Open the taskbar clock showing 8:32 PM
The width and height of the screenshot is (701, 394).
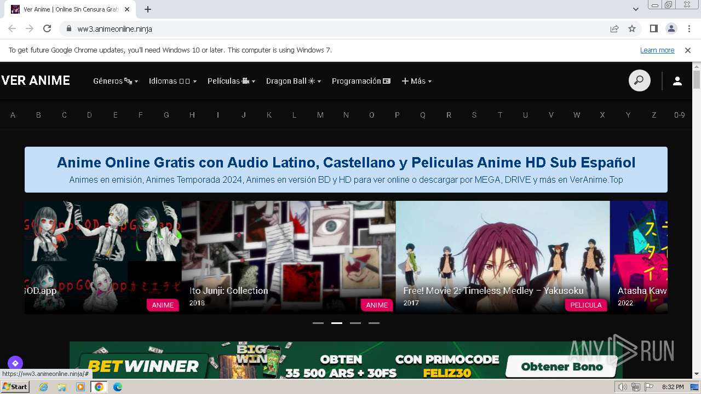673,387
